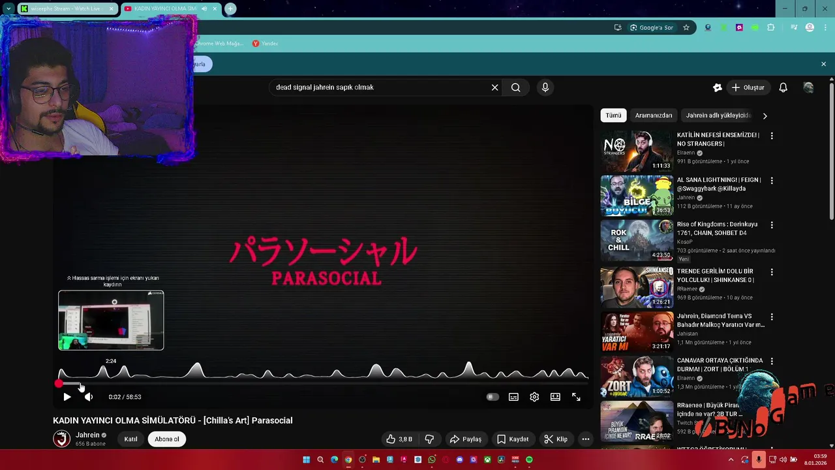Open Chrome media control music-note icon
This screenshot has width=835, height=470.
click(x=794, y=27)
